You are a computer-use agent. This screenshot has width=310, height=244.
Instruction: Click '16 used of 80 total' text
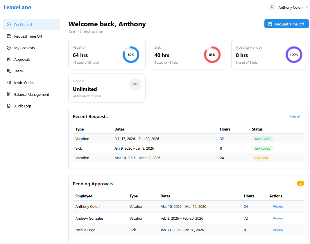point(86,63)
